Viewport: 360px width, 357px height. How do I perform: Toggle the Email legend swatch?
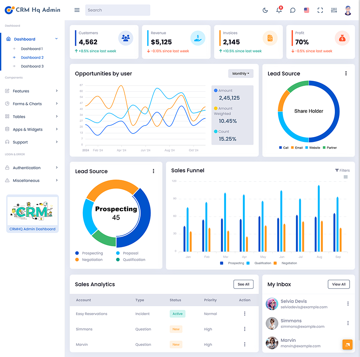(x=292, y=148)
